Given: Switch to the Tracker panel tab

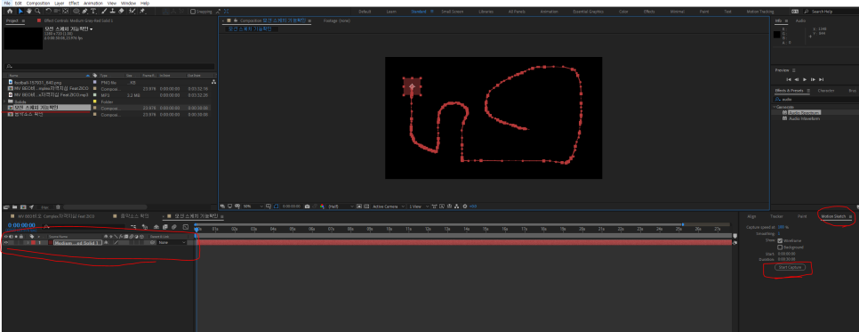Looking at the screenshot, I should click(776, 217).
